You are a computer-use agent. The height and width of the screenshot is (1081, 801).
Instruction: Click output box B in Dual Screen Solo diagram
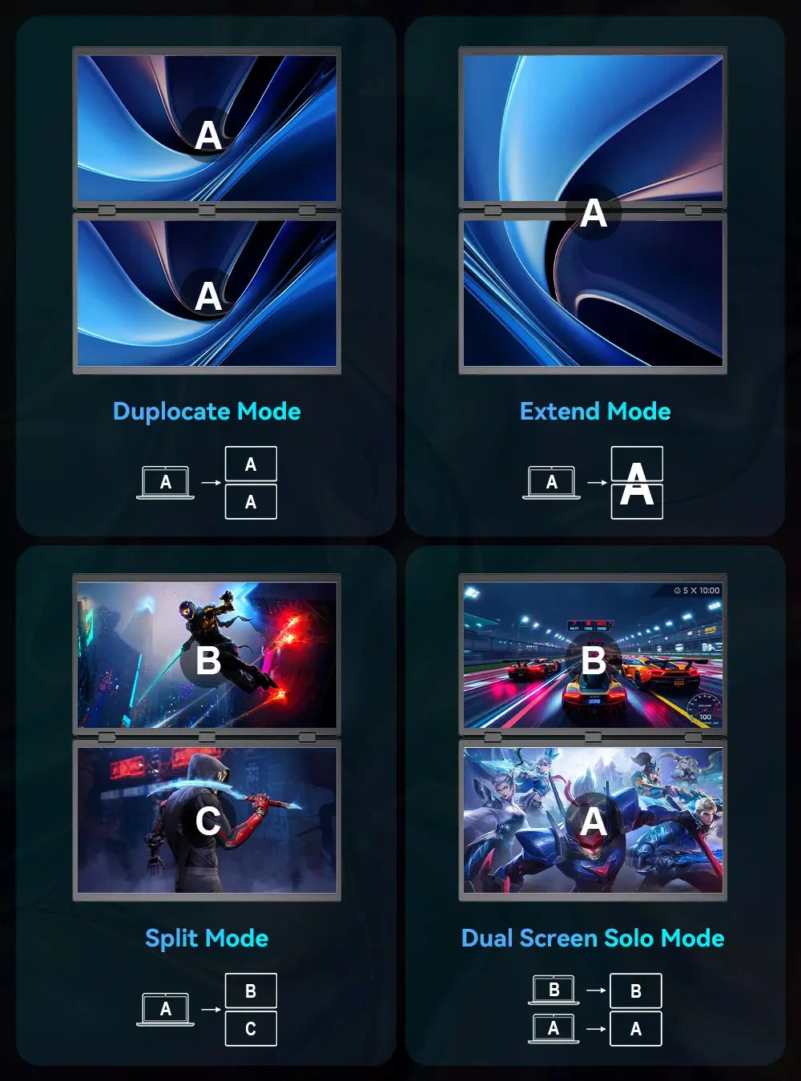pyautogui.click(x=636, y=991)
